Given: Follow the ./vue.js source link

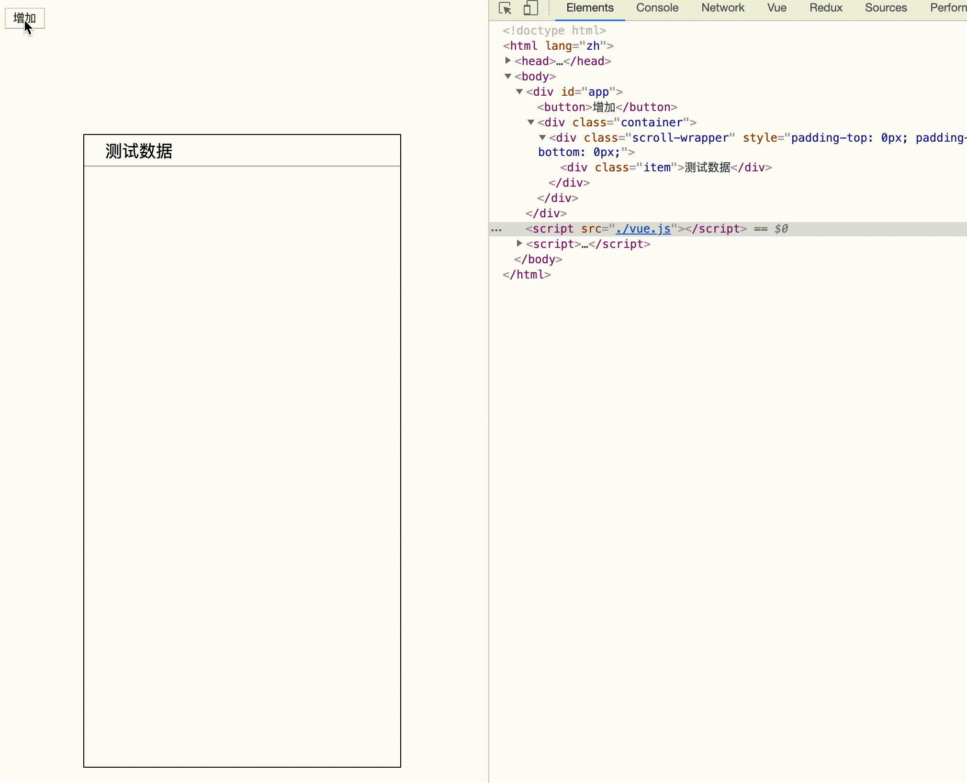Looking at the screenshot, I should (x=643, y=229).
